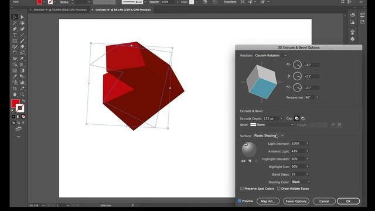Select the Pen tool
Screen dimensions: 375x211
click(x=15, y=29)
